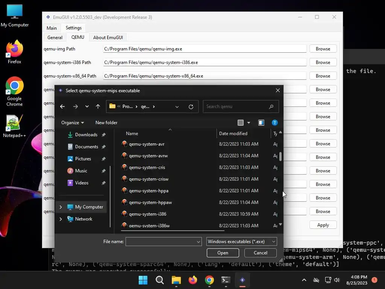
Task: Open volume control in tray
Action: coord(337,280)
